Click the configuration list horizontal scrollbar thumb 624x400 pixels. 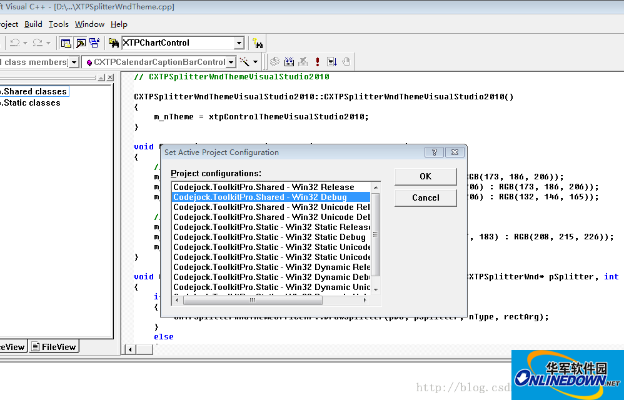[253, 300]
